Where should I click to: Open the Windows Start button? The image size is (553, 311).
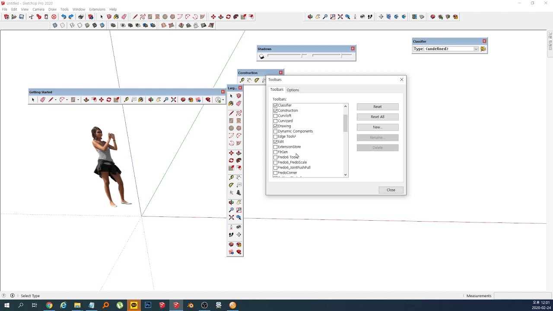click(x=7, y=305)
